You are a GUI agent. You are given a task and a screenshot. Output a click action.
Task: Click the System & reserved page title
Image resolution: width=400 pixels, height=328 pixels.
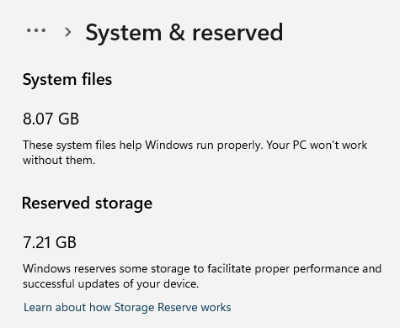[x=184, y=33]
